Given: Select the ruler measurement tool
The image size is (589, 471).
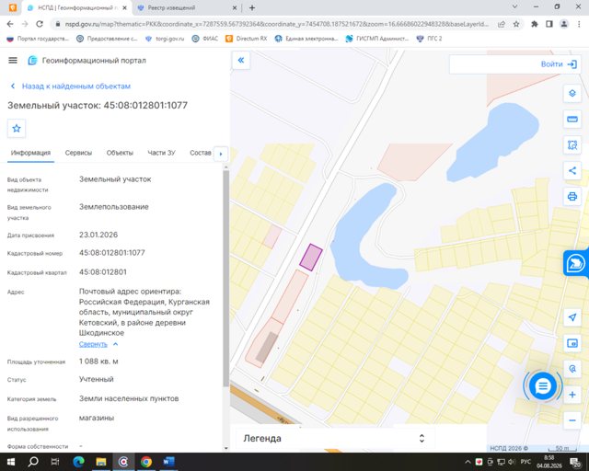Looking at the screenshot, I should 572,119.
